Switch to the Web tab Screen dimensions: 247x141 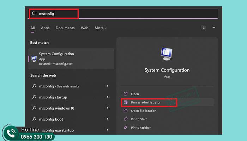pos(85,28)
